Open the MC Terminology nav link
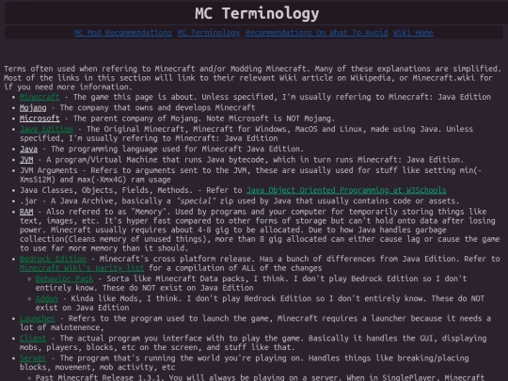 click(x=209, y=33)
